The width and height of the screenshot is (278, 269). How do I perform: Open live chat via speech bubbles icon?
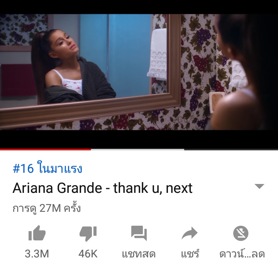(139, 233)
